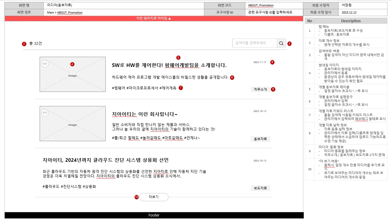Click the 화면 명 header label
This screenshot has height=221, width=391.
[x=24, y=5]
